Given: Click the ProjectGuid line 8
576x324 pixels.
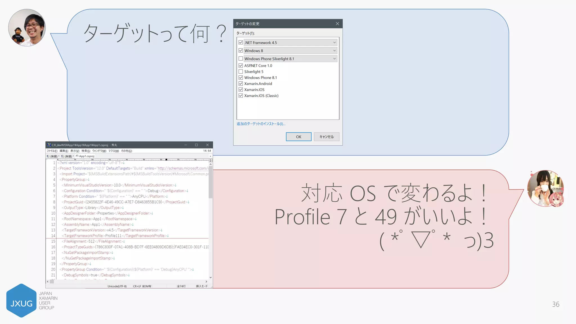Looking at the screenshot, I should [125, 202].
